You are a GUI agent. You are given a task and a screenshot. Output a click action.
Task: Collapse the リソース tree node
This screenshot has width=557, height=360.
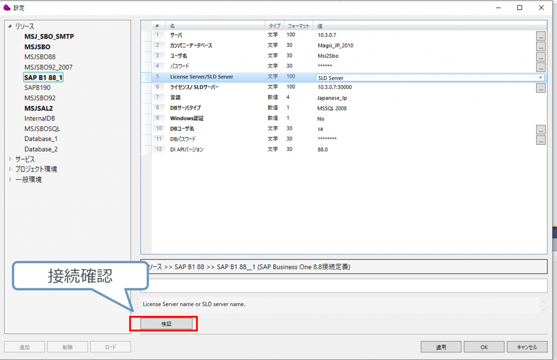point(10,26)
